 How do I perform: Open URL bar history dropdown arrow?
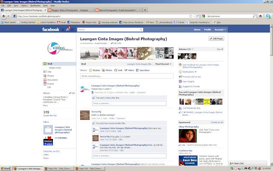click(x=194, y=16)
